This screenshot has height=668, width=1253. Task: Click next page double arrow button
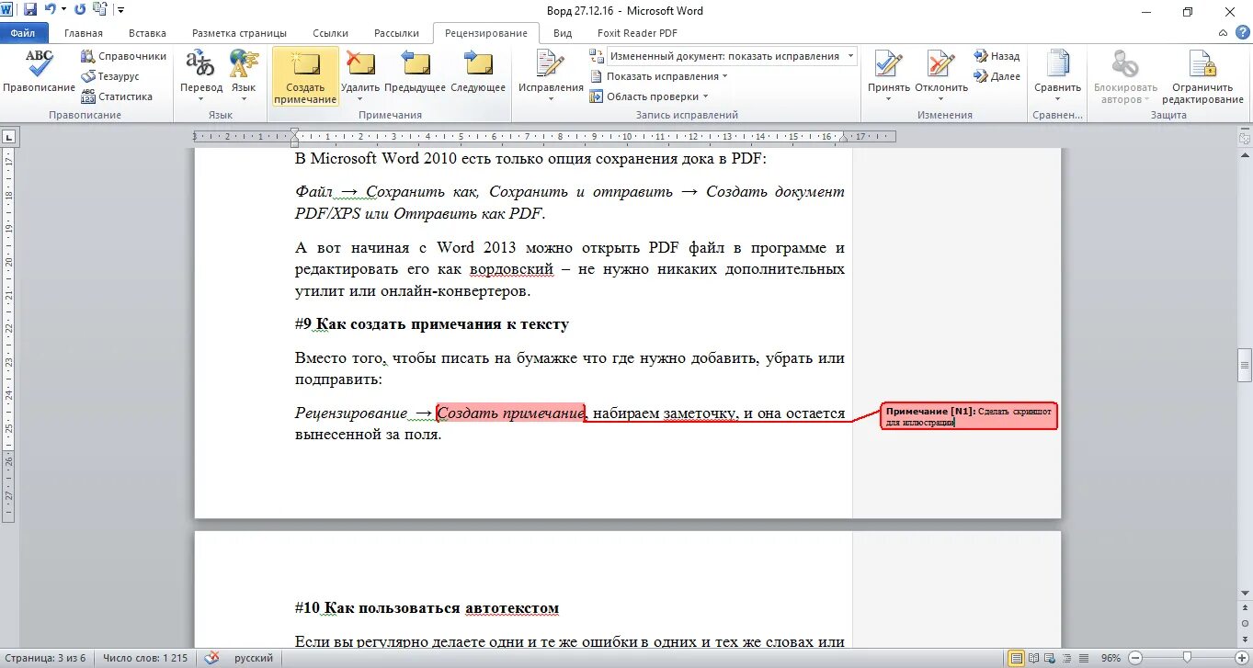[x=1245, y=640]
